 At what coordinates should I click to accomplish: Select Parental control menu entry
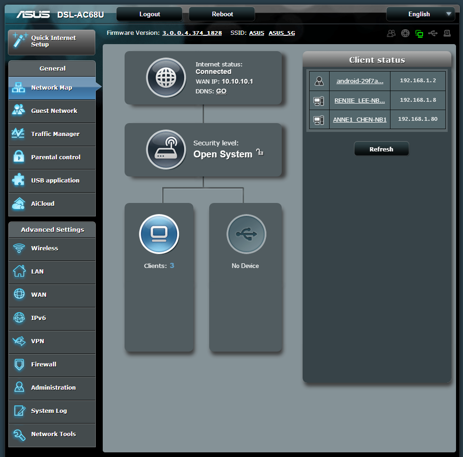52,157
